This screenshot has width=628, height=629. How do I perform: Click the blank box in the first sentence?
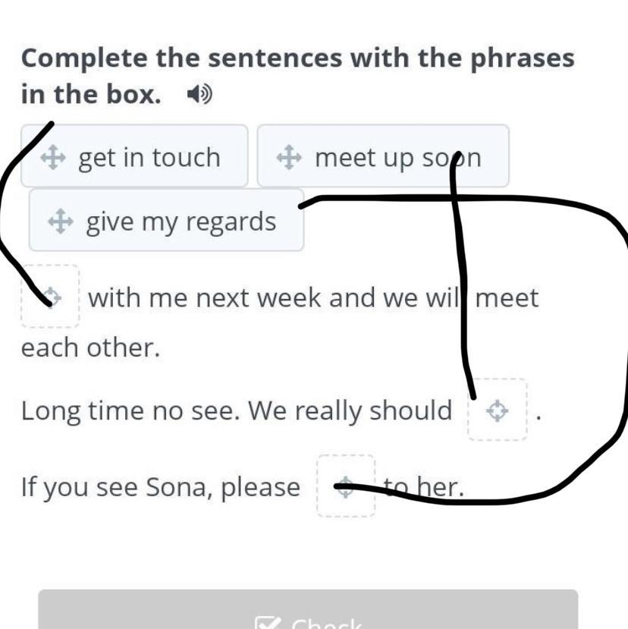click(x=51, y=296)
